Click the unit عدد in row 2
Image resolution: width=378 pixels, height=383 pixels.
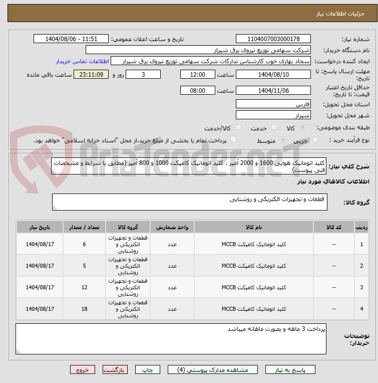[x=172, y=266]
